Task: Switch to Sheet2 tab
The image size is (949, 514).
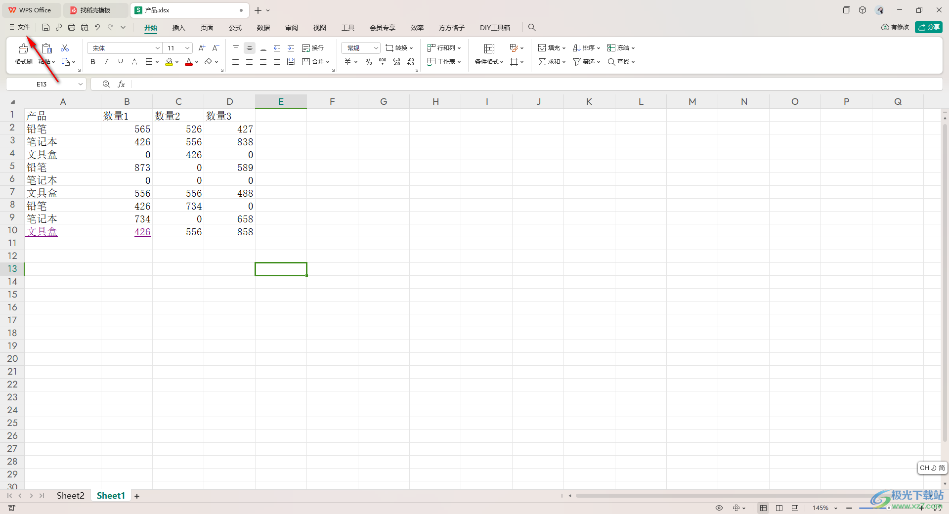Action: point(70,496)
